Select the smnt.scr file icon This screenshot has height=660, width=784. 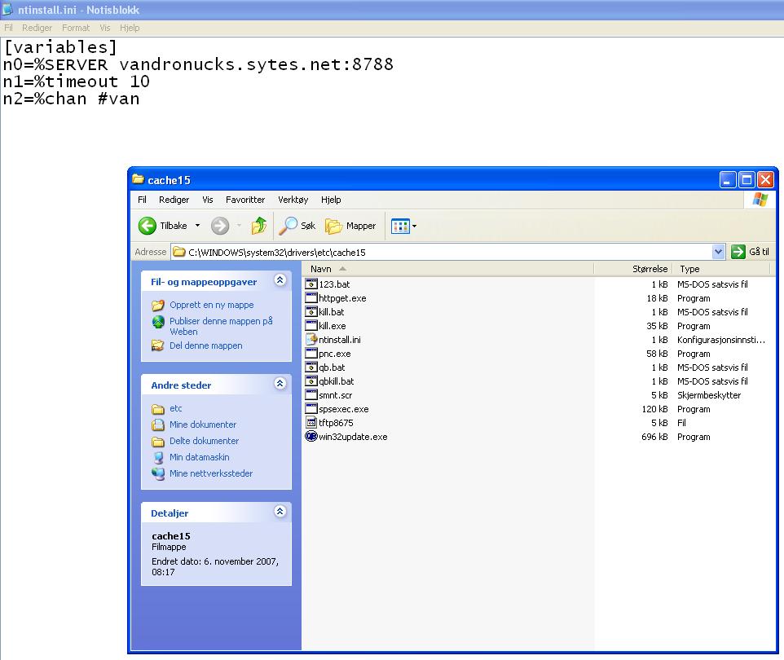(311, 395)
